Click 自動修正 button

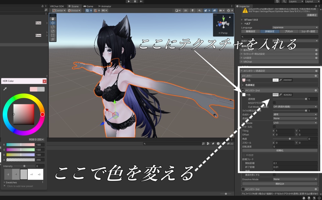tap(312, 15)
